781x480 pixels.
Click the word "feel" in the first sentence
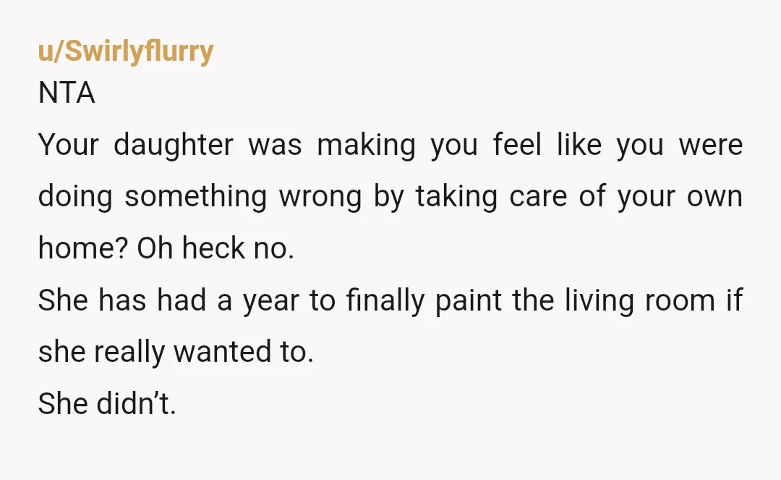(517, 145)
